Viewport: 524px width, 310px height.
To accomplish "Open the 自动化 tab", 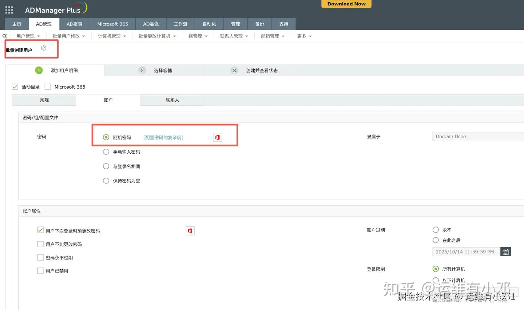I will pyautogui.click(x=209, y=24).
